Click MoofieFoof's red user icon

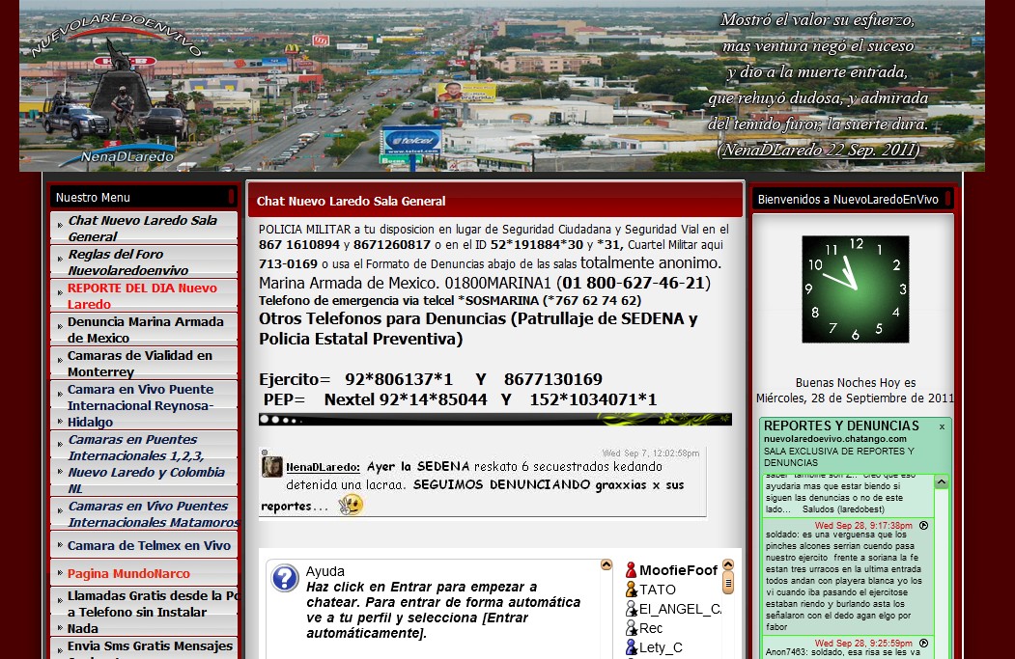click(x=631, y=570)
